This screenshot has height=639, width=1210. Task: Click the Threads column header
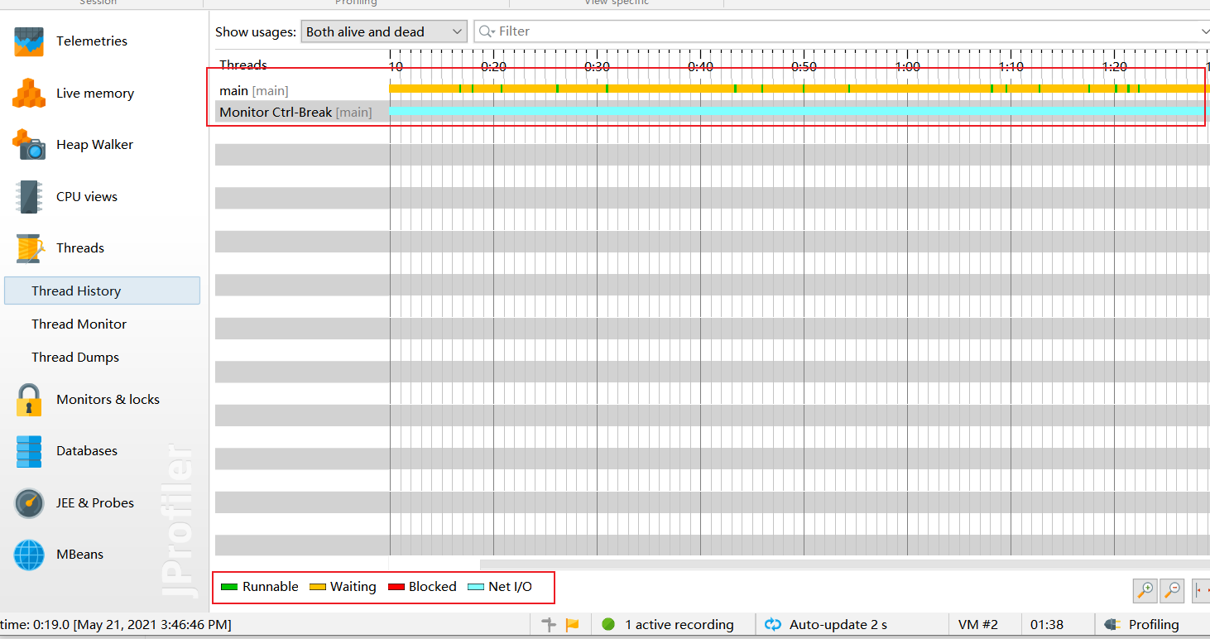click(243, 65)
